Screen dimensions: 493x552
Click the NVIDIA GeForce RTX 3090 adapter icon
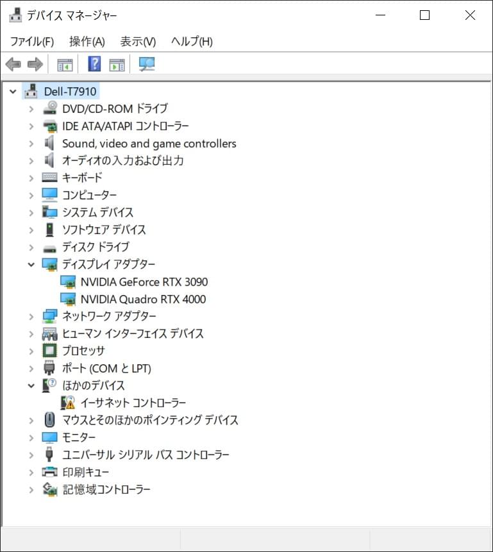(x=68, y=281)
